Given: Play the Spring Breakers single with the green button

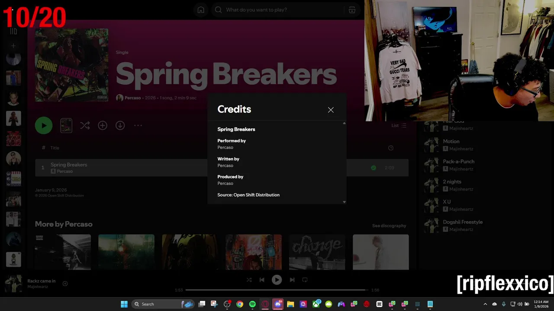Looking at the screenshot, I should coord(44,126).
